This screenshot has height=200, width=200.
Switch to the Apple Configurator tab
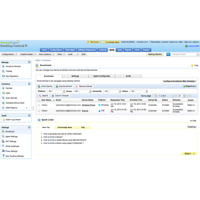tap(102, 76)
